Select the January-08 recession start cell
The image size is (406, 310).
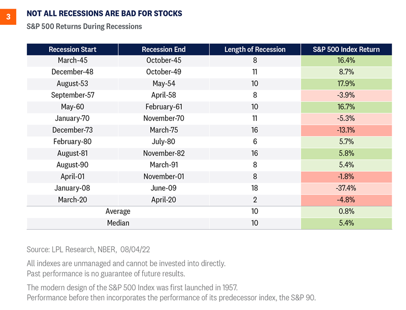coord(73,188)
